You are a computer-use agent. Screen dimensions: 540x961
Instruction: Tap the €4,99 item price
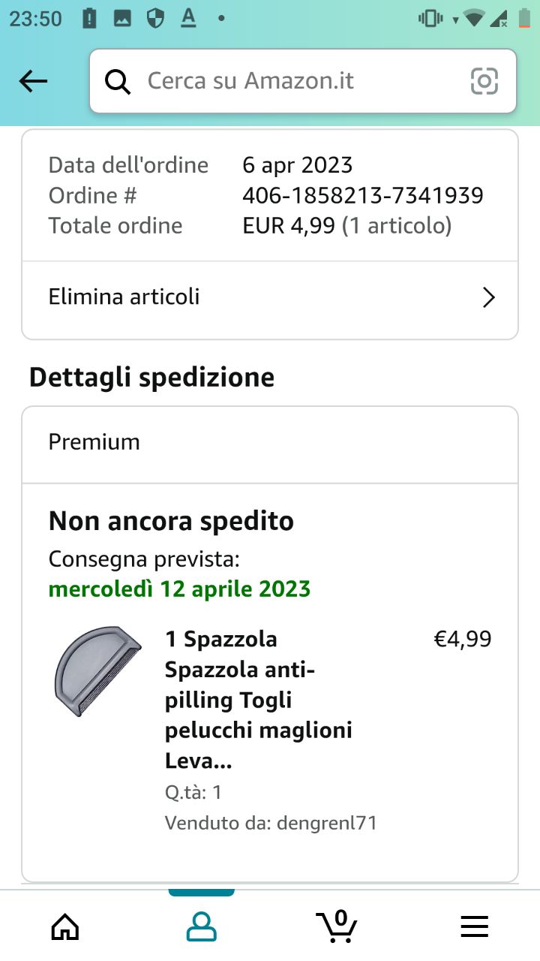coord(463,639)
